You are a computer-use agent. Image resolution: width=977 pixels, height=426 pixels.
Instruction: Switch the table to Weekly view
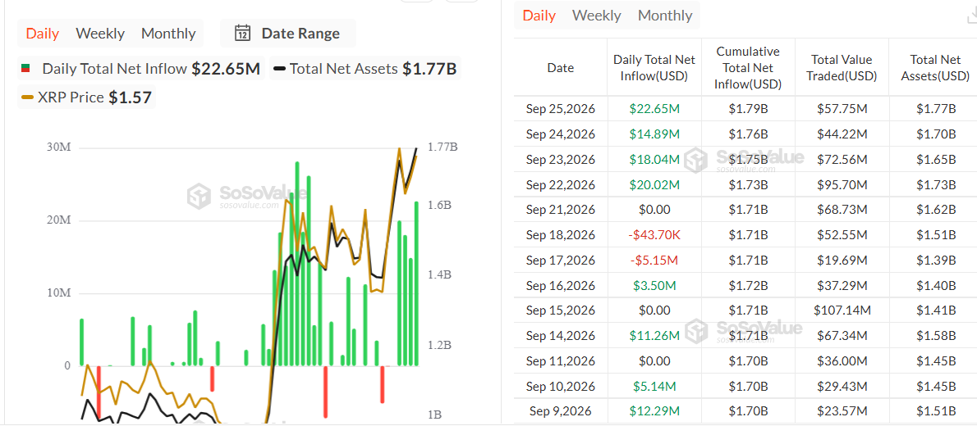click(x=597, y=16)
